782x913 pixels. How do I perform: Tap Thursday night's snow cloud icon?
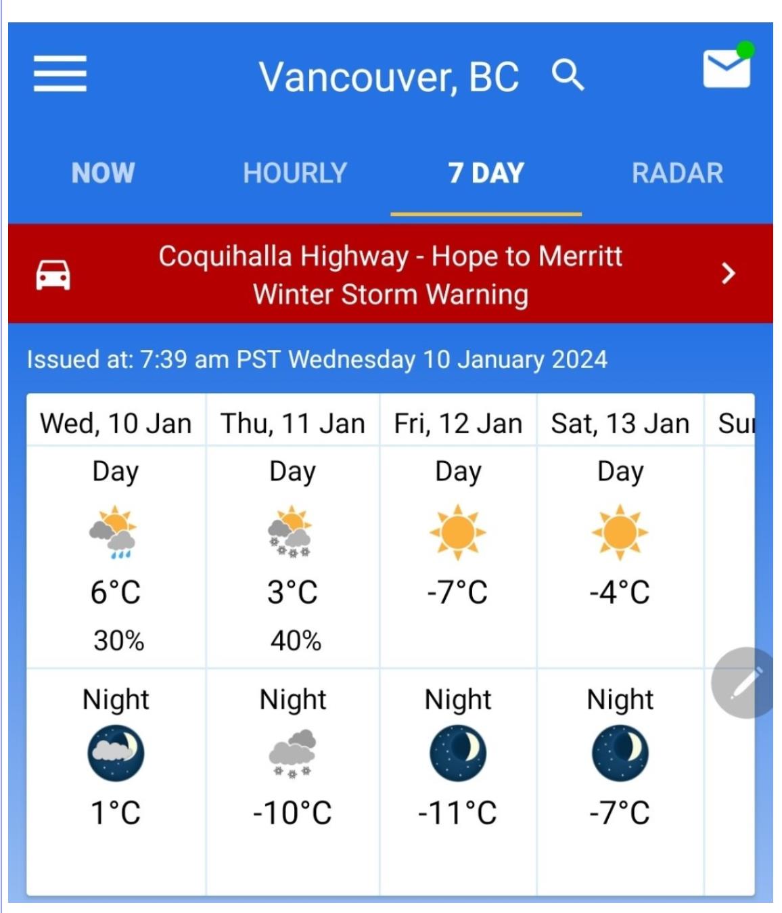coord(292,753)
